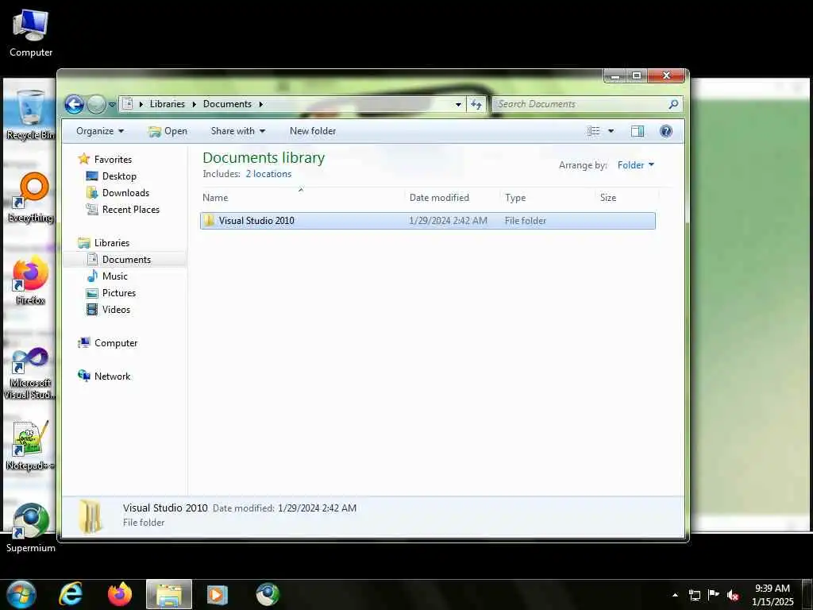The width and height of the screenshot is (813, 610).
Task: Open the Recycle Bin desktop icon
Action: pyautogui.click(x=31, y=115)
